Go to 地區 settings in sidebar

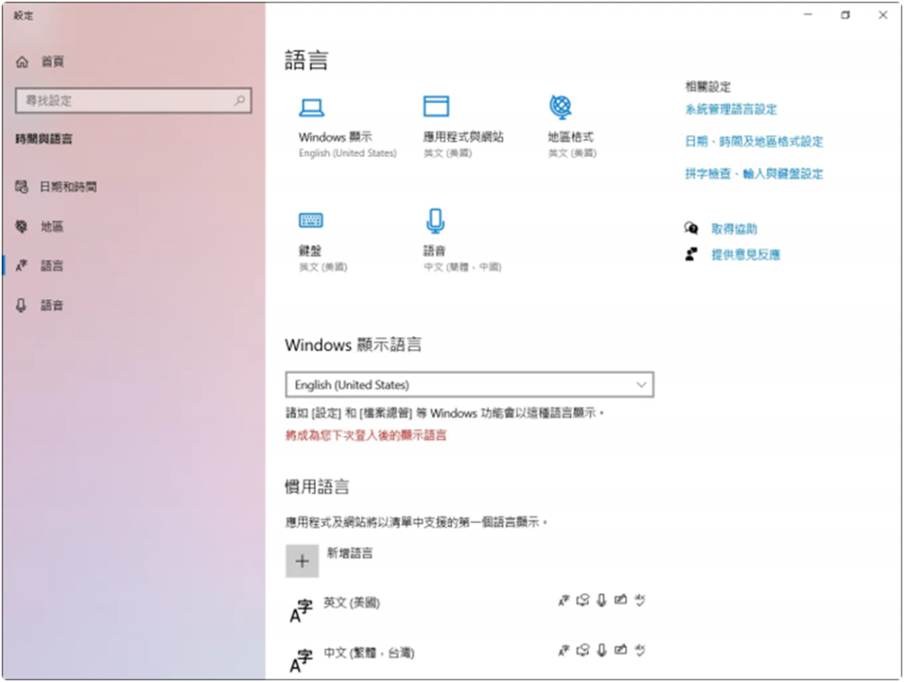coord(51,227)
